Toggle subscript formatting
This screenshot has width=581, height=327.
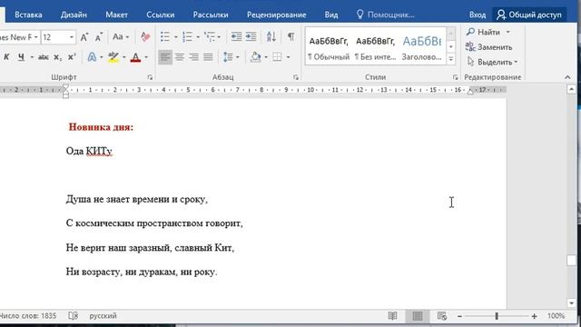57,57
